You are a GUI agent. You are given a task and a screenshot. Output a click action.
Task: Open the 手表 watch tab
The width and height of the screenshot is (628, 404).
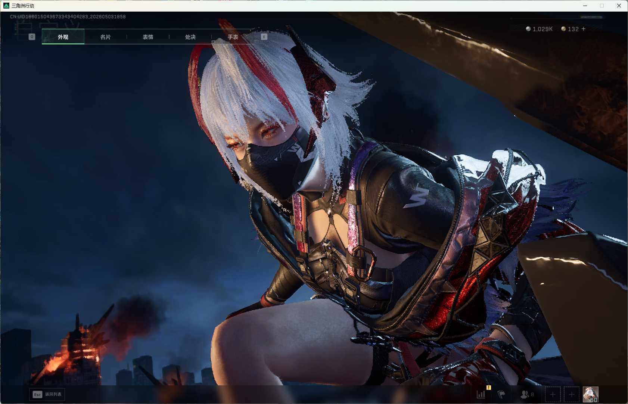pos(233,37)
